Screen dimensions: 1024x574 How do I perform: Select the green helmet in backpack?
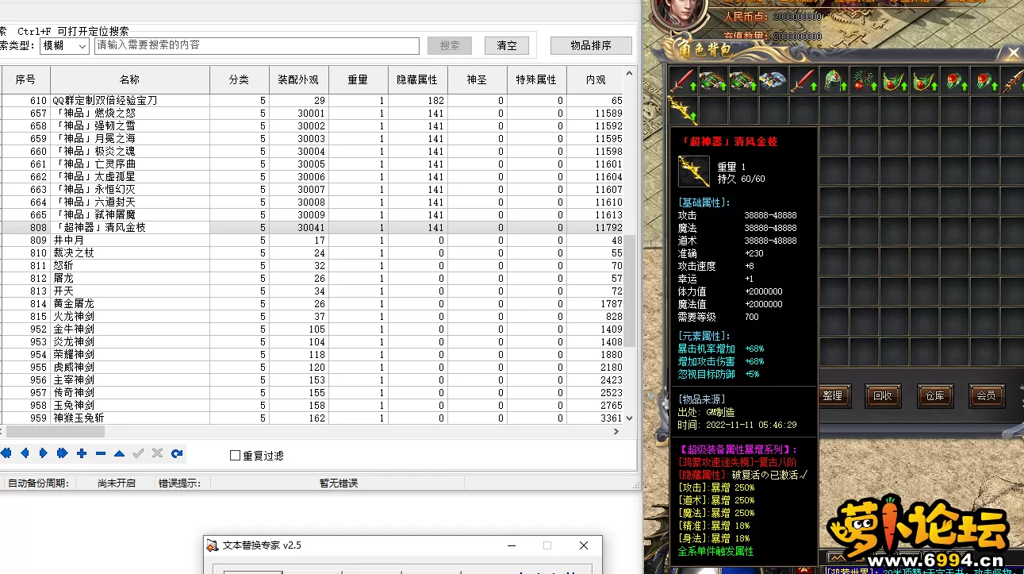834,80
